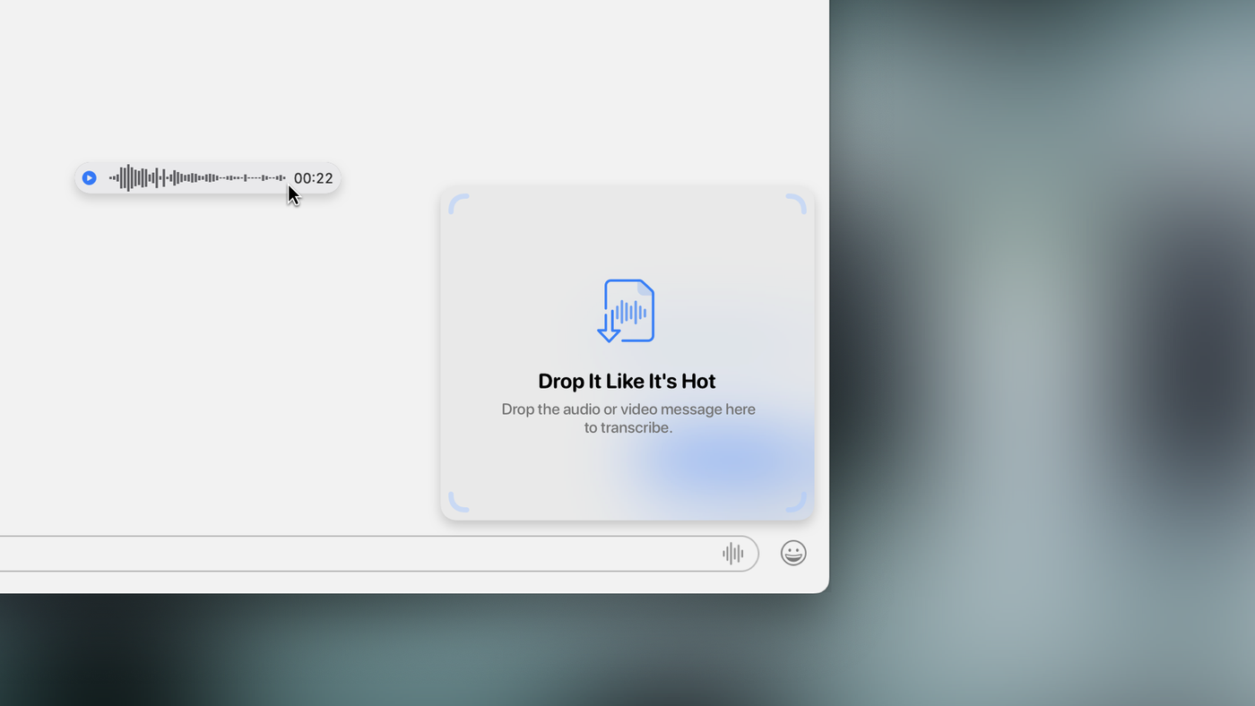Image resolution: width=1255 pixels, height=706 pixels.
Task: Click the blue down arrow on file icon
Action: [x=609, y=330]
